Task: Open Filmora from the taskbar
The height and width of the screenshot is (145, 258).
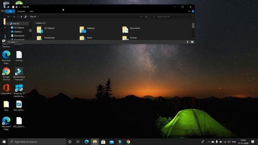Action: [120, 142]
